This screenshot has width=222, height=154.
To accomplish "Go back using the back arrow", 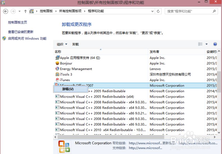I will tap(6, 11).
